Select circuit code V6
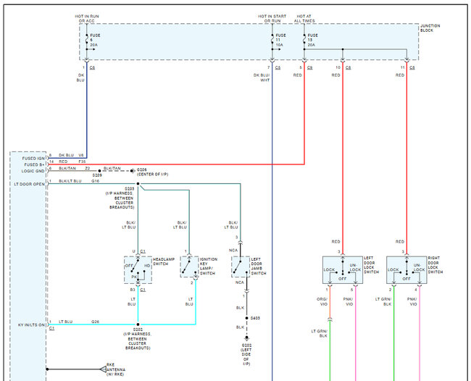The image size is (471, 381). click(81, 155)
